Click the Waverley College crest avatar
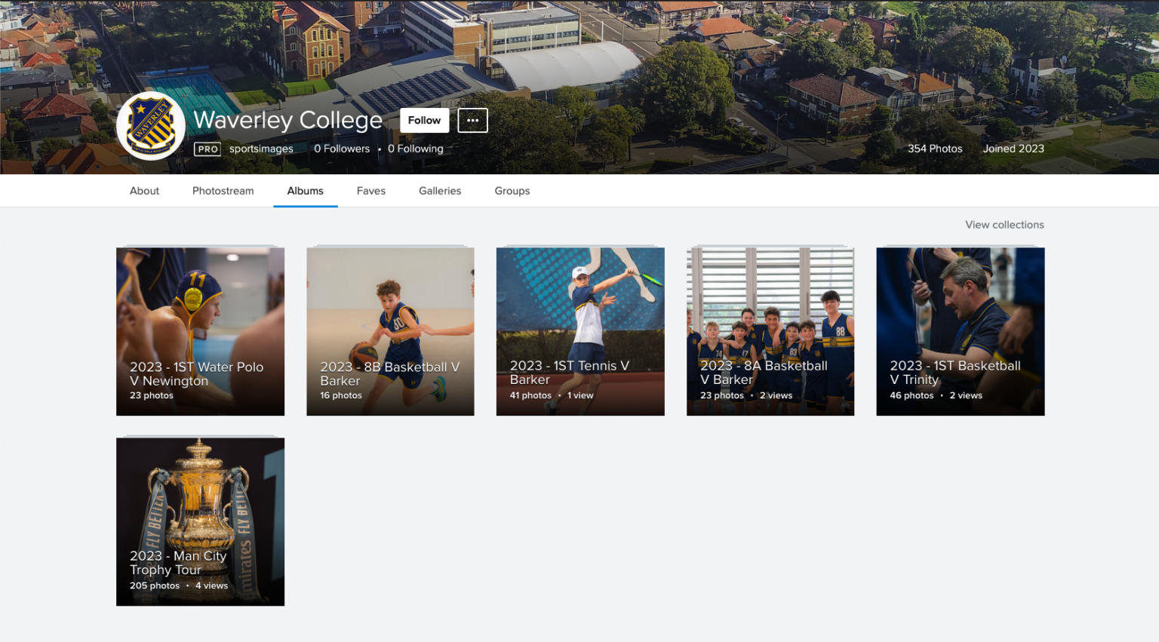This screenshot has width=1159, height=642. (150, 126)
